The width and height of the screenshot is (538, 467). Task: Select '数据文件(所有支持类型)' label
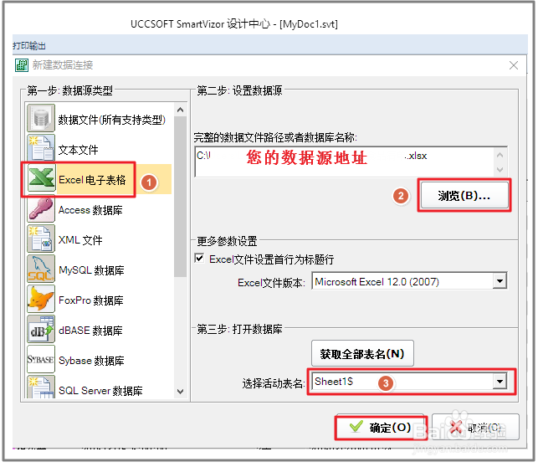(x=112, y=120)
